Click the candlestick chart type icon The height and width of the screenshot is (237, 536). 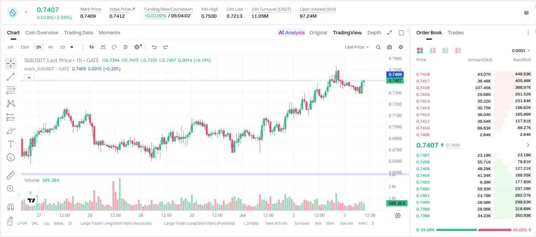92,47
